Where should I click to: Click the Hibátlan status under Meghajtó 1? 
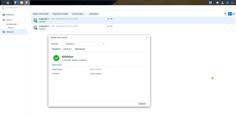42,22
